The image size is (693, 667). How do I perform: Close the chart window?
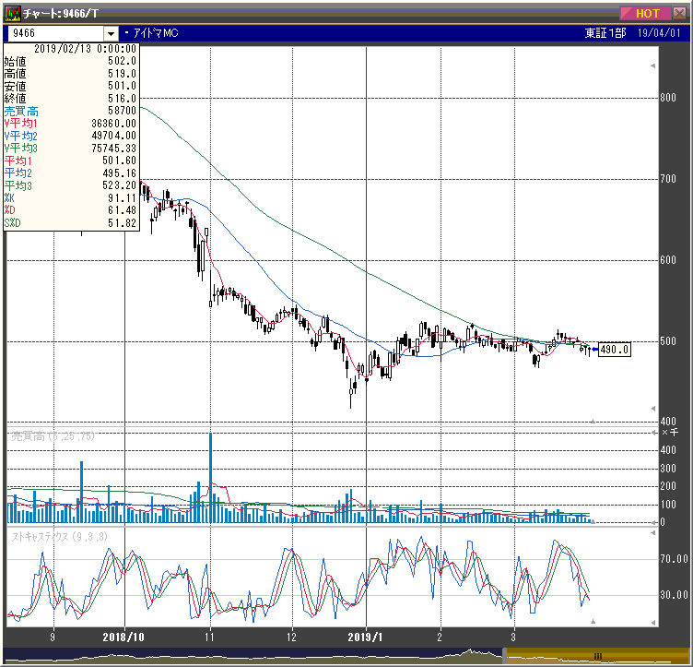point(678,13)
